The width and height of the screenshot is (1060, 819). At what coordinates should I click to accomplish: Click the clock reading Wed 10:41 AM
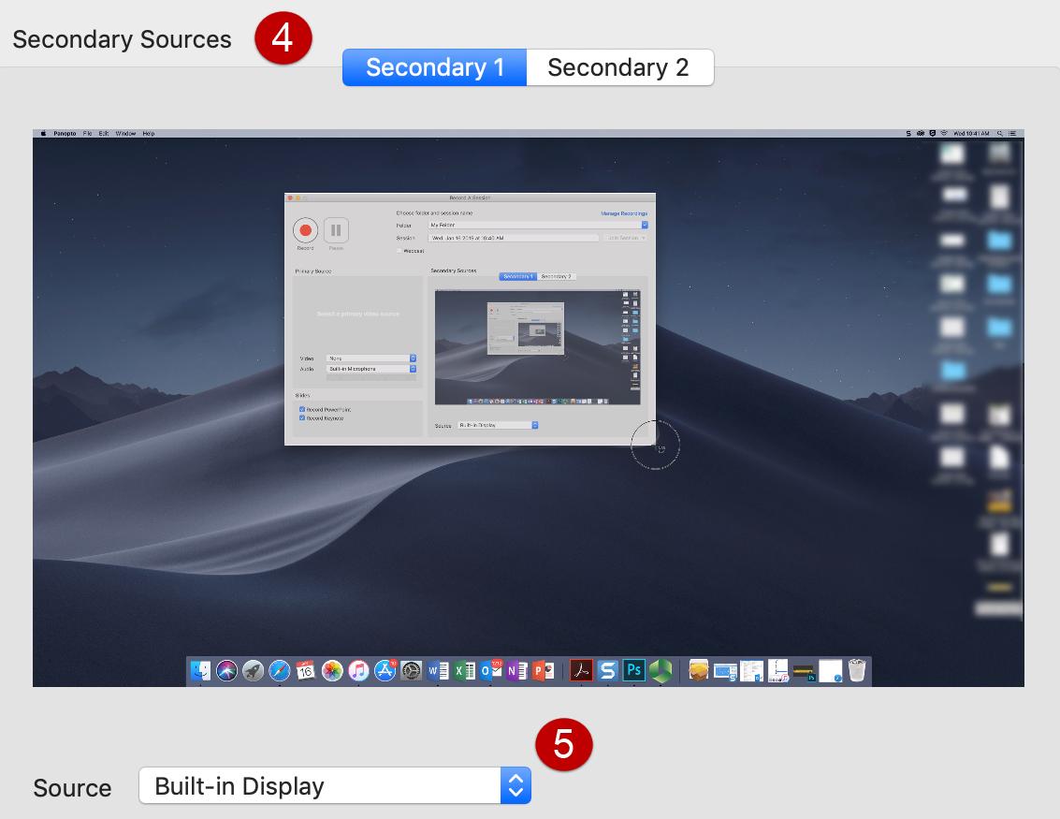pyautogui.click(x=971, y=134)
